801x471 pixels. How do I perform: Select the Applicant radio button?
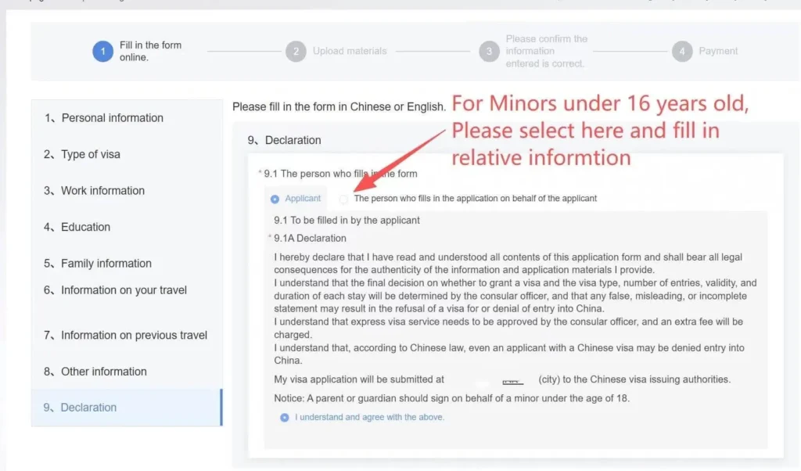(275, 199)
